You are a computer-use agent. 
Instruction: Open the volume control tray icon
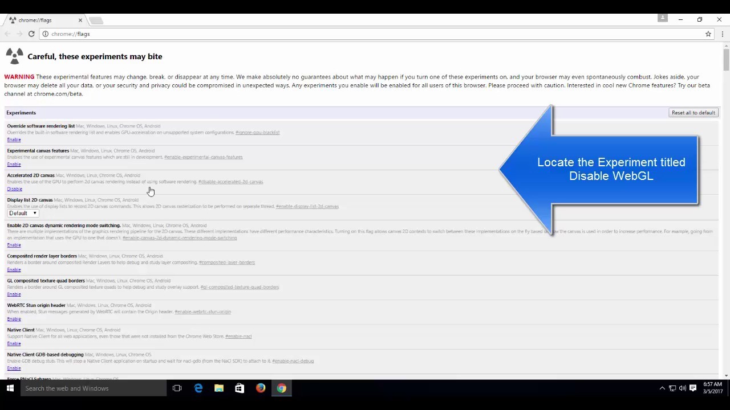point(683,388)
